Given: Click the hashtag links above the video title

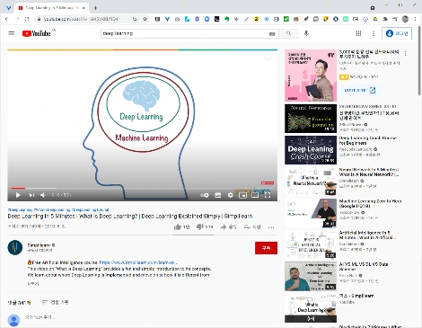Looking at the screenshot, I should click(58, 209).
